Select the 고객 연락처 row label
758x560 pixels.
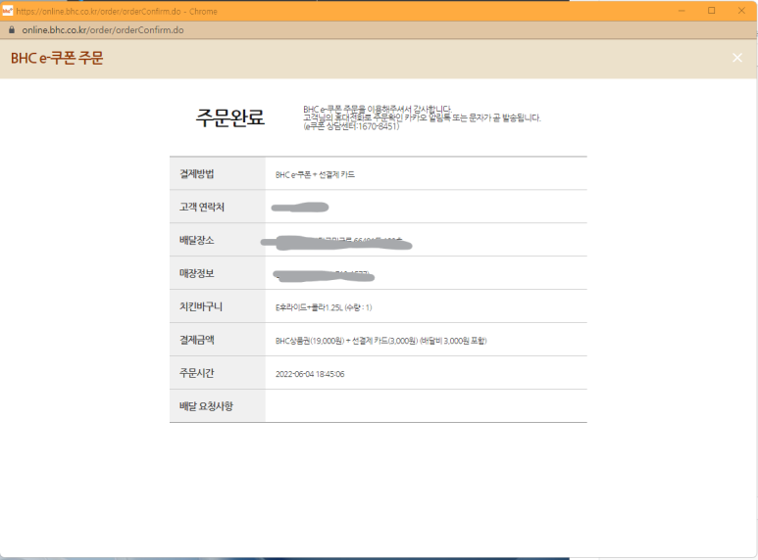(x=202, y=208)
